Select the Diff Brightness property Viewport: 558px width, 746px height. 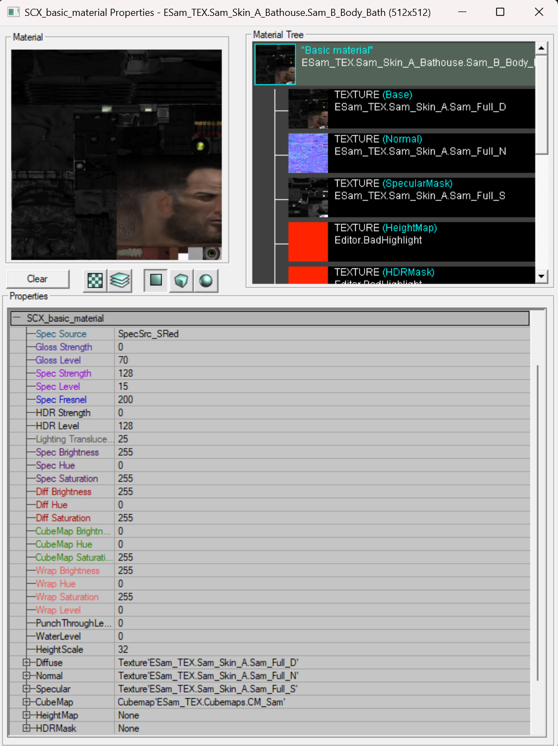click(x=64, y=491)
